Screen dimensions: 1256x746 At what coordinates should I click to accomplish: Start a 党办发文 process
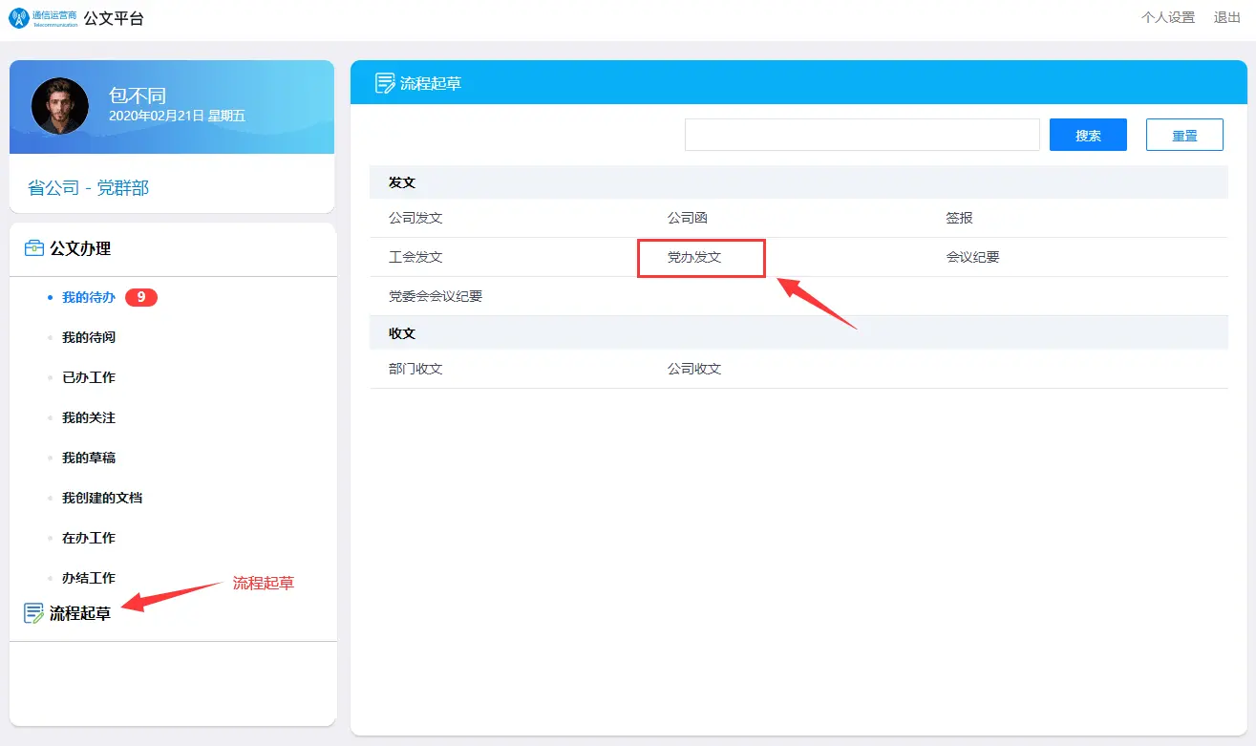(694, 257)
